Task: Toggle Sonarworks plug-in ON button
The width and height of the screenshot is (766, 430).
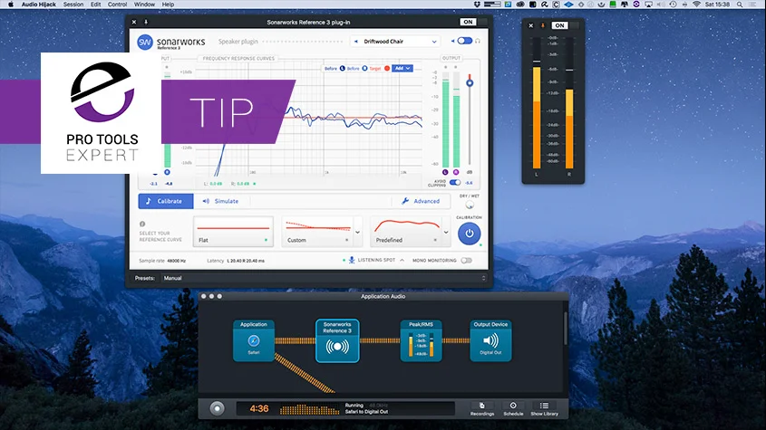Action: pos(468,22)
